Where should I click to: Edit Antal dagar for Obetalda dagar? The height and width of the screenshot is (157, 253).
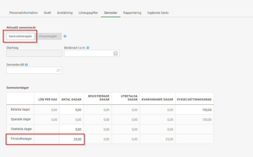point(71,129)
